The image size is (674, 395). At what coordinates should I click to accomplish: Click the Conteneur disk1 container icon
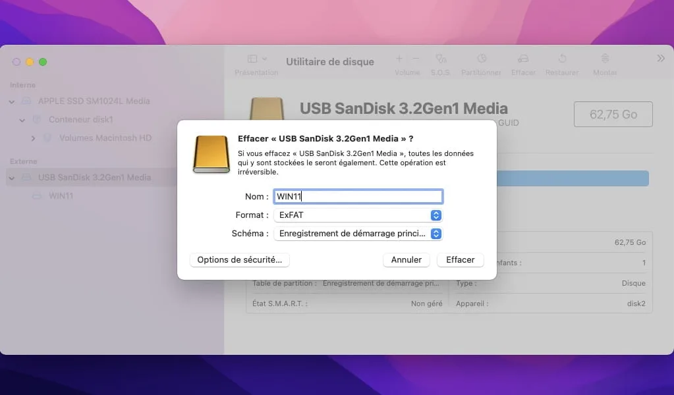click(x=37, y=120)
